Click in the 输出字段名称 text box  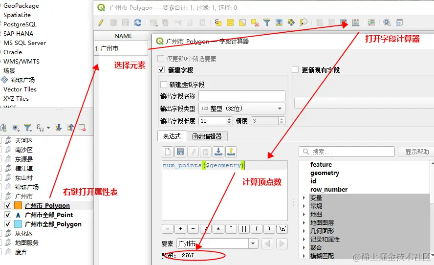tap(241, 96)
